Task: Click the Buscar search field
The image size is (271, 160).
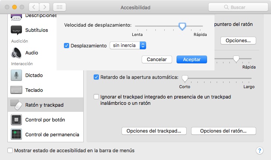Action: click(238, 7)
